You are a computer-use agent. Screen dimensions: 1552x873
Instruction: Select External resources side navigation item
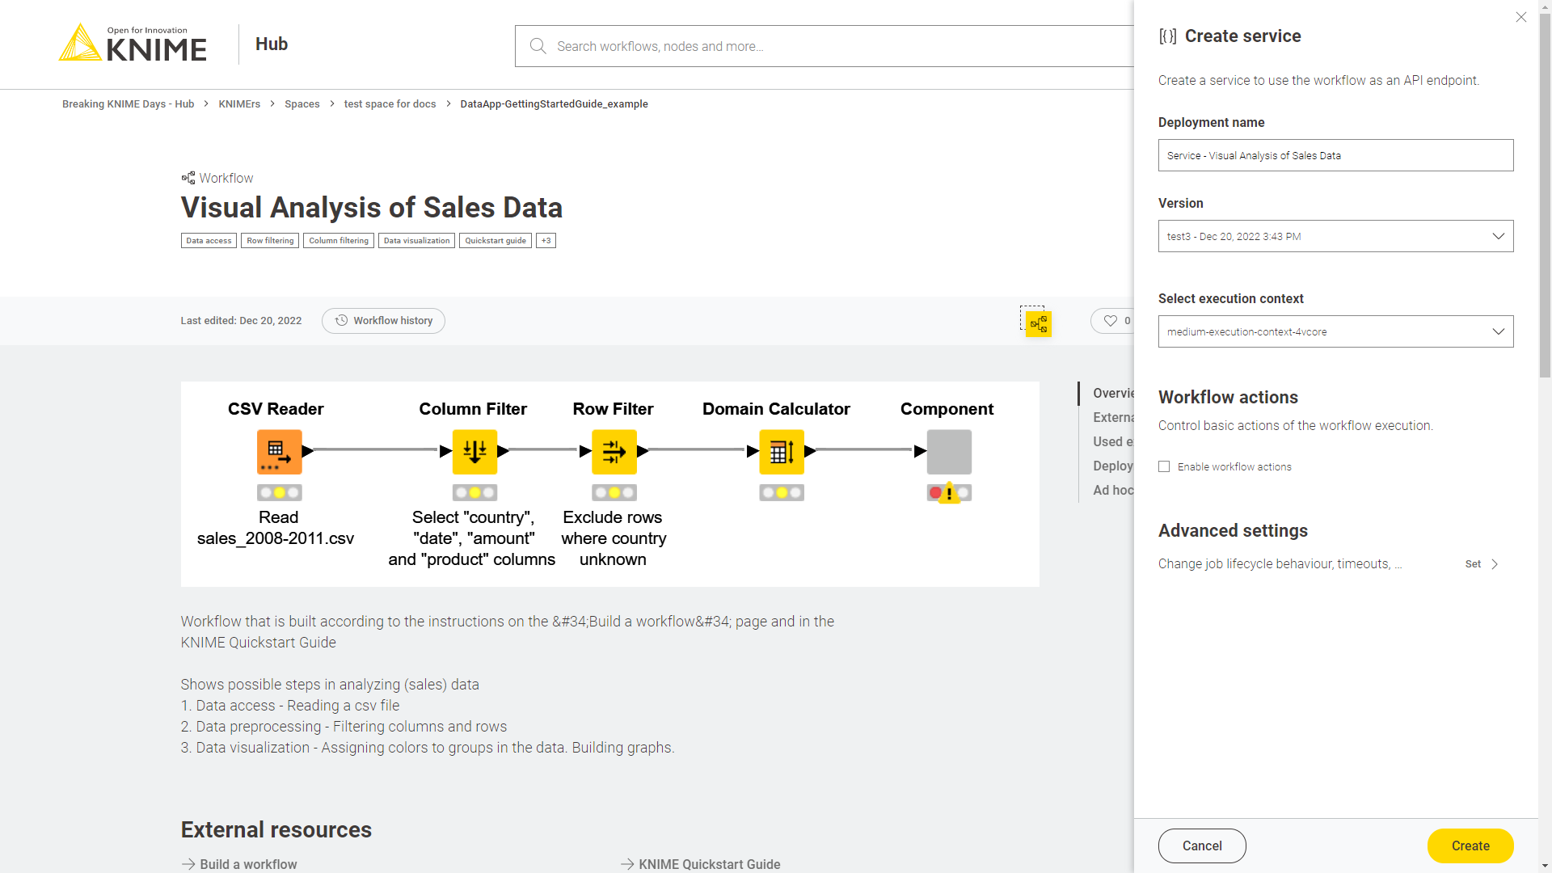(1113, 417)
